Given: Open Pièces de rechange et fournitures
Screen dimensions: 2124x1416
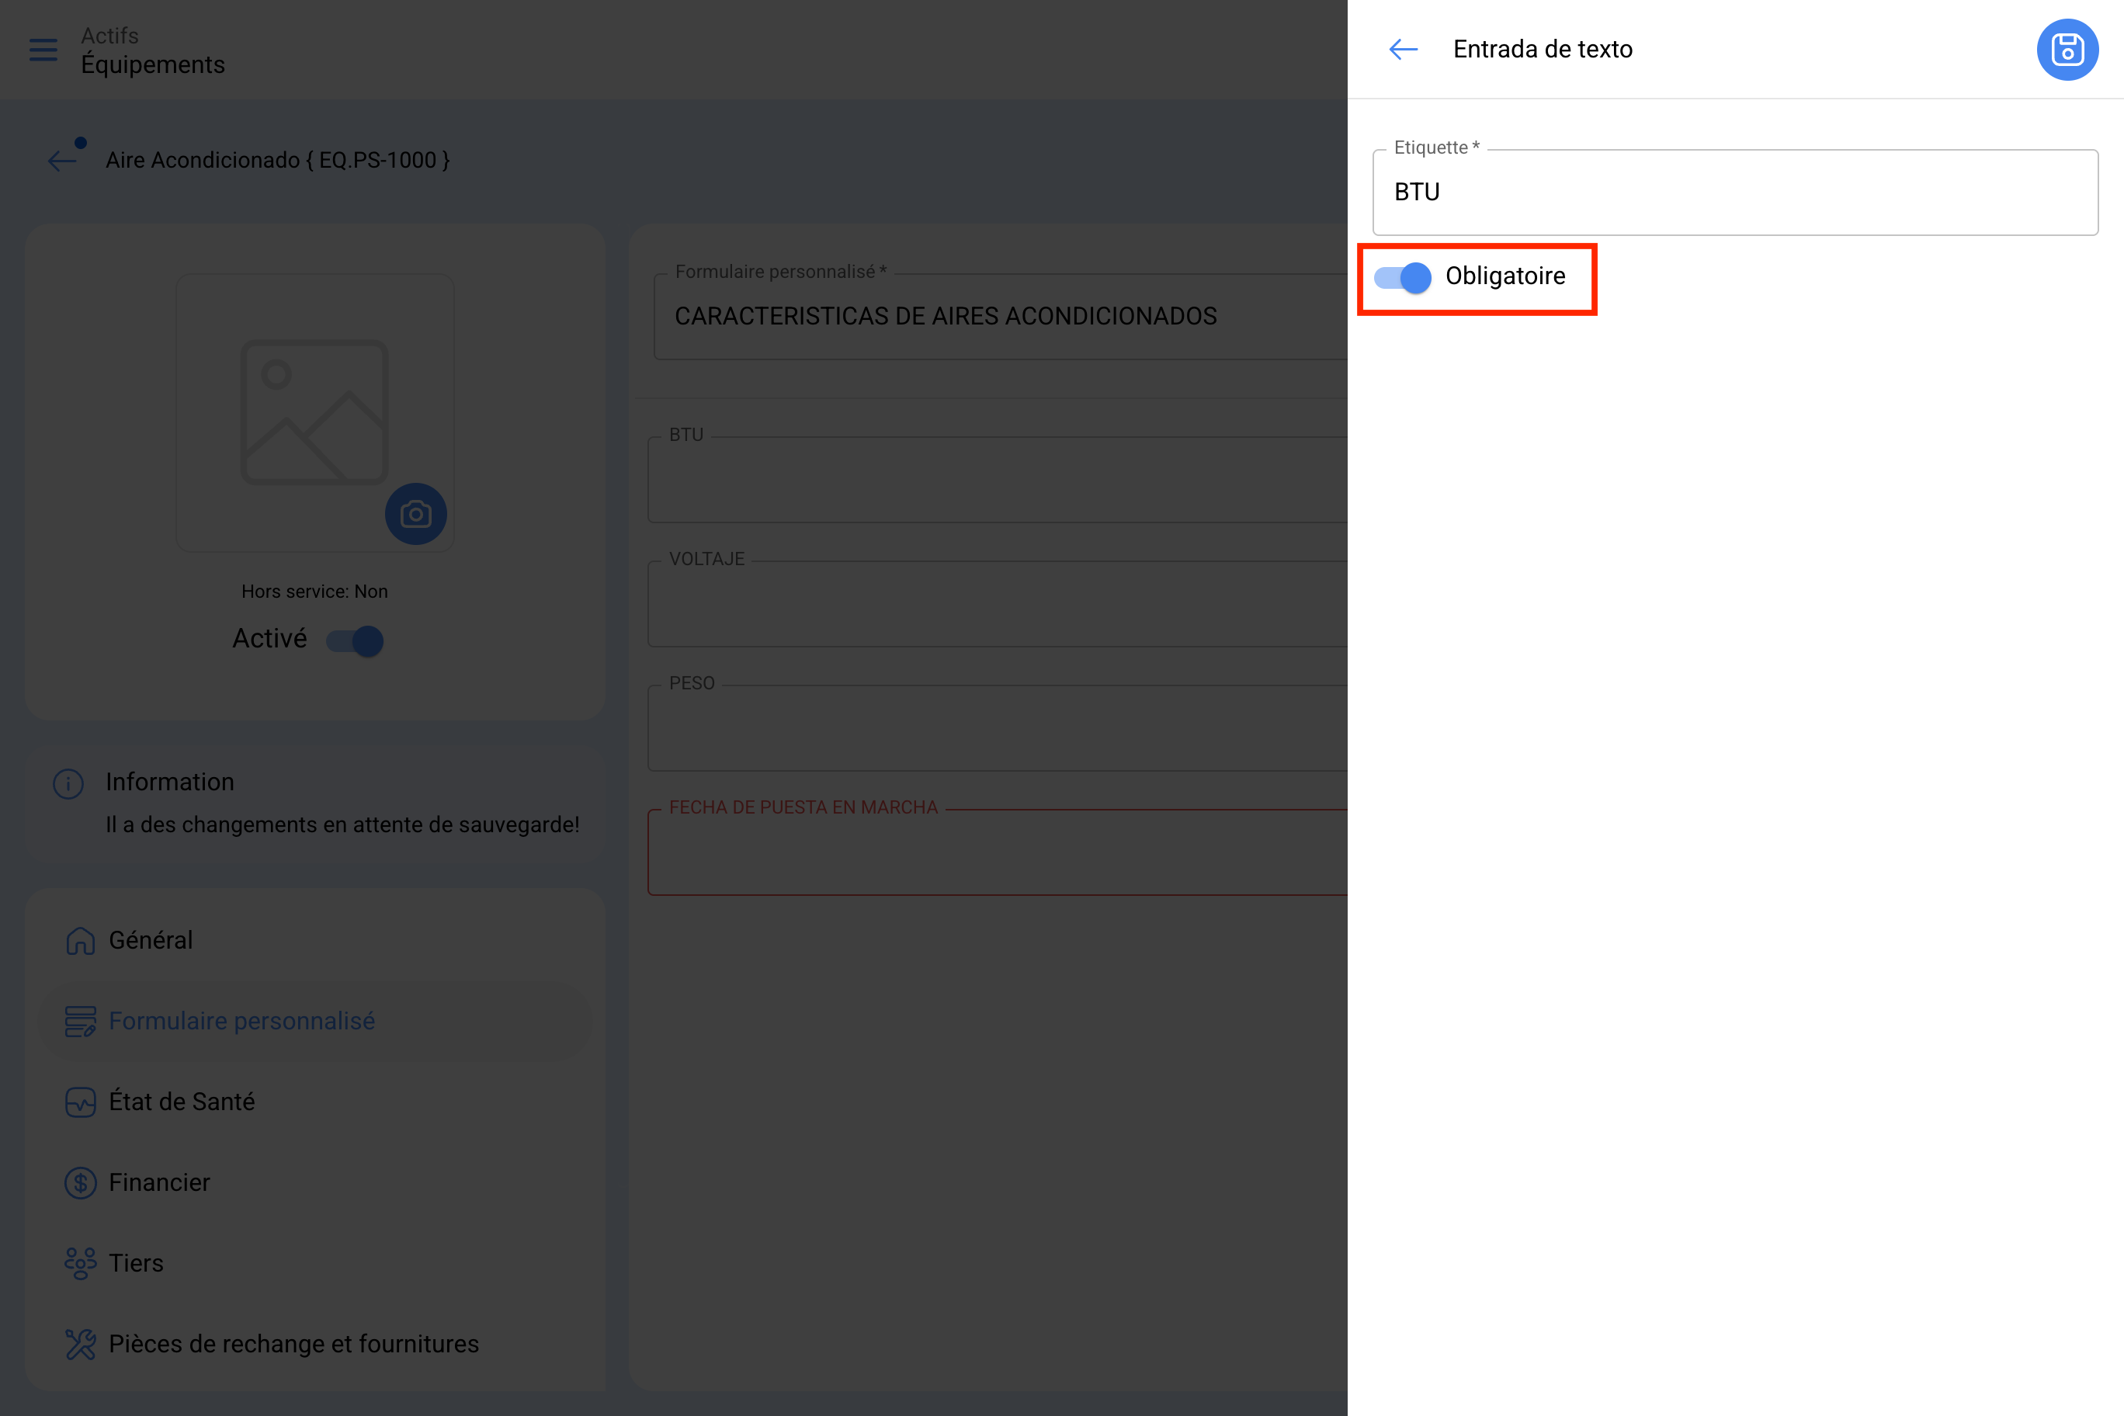Looking at the screenshot, I should 316,1345.
